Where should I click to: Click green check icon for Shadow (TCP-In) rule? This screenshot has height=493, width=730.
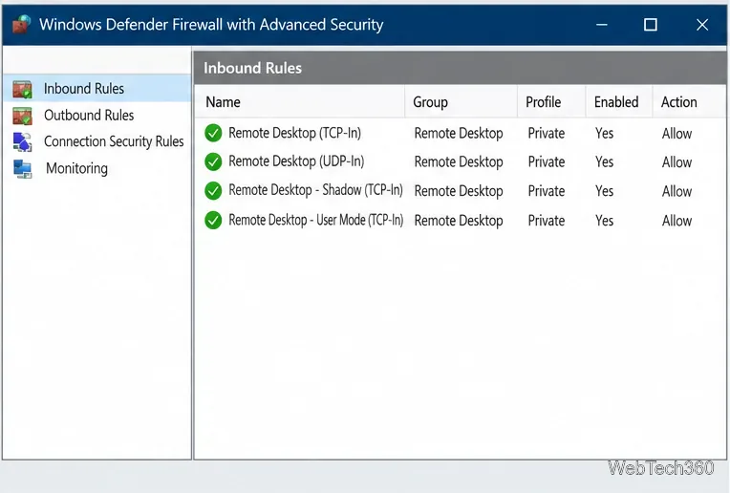pyautogui.click(x=213, y=190)
